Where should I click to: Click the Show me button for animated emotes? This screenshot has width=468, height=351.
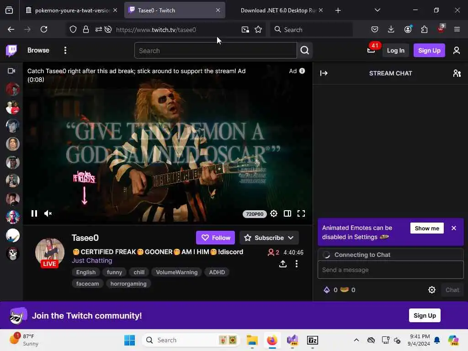point(427,229)
